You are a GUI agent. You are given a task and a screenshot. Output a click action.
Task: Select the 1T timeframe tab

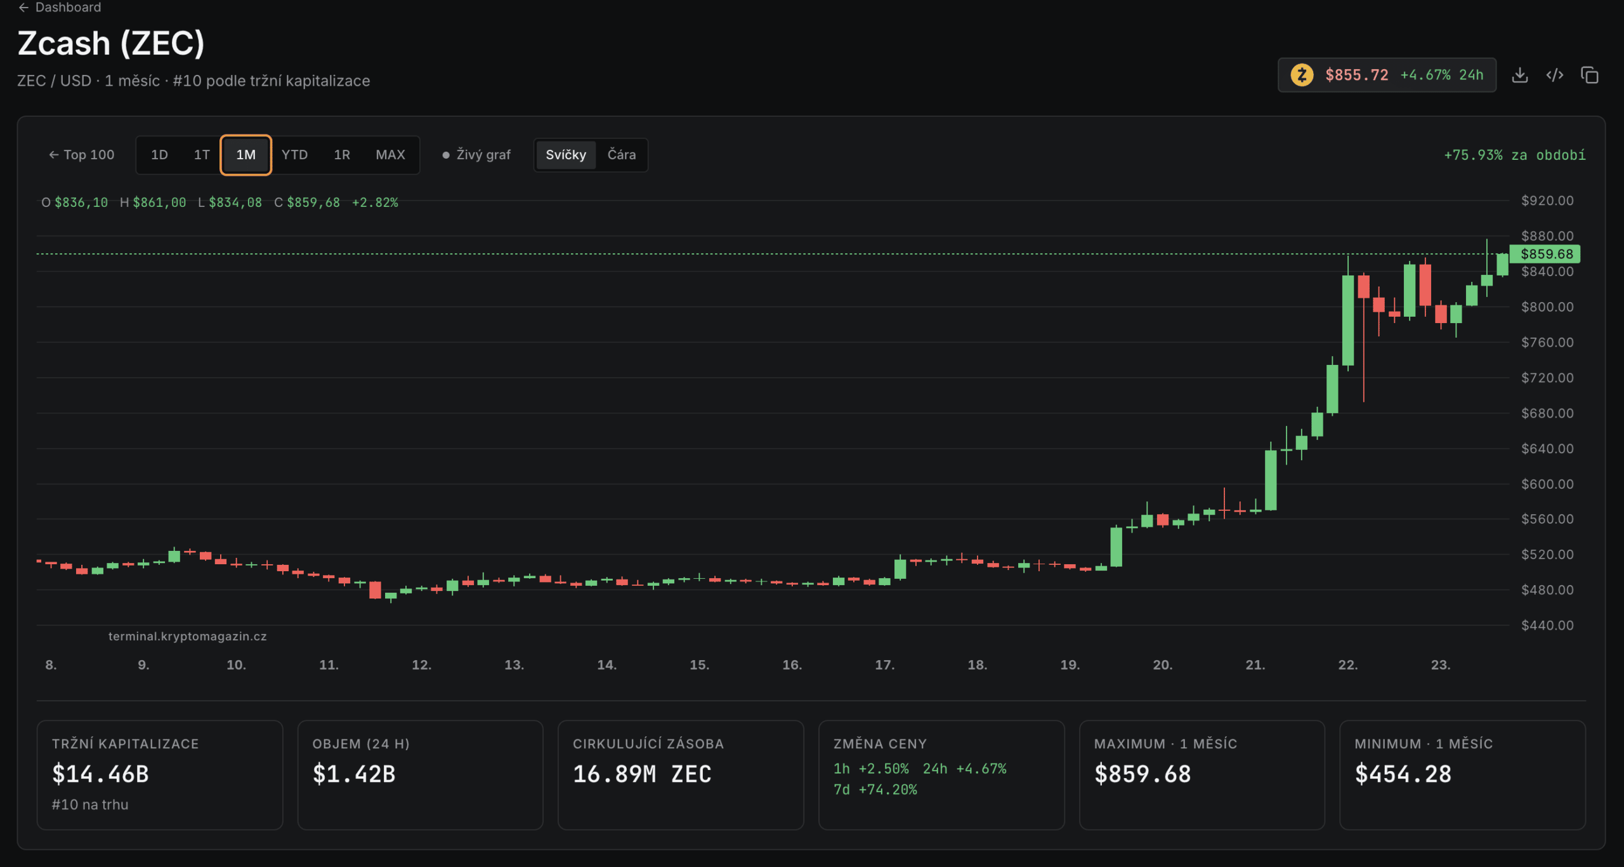pyautogui.click(x=202, y=155)
